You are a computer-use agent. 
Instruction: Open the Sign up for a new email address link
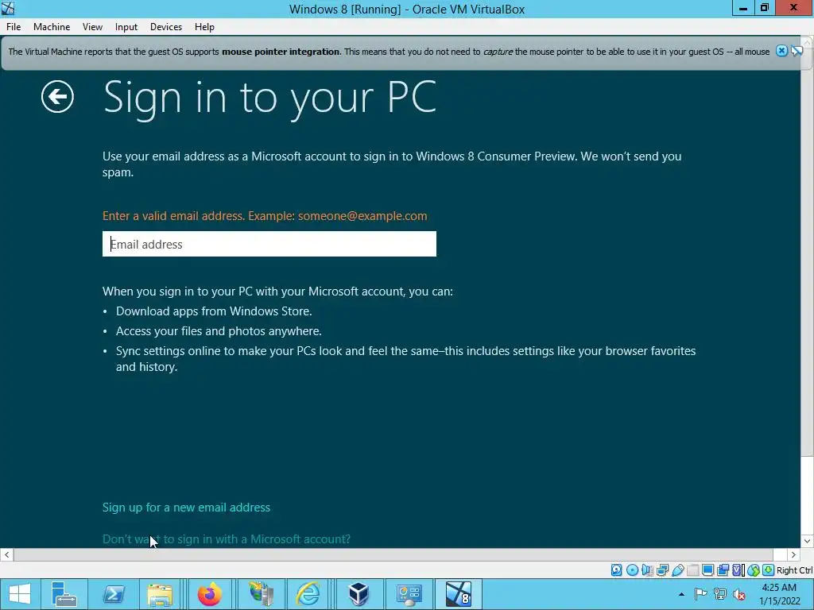tap(186, 508)
